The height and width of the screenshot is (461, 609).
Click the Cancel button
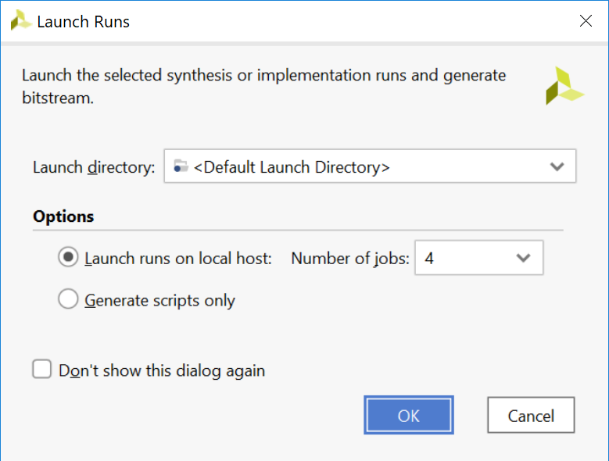click(x=531, y=415)
